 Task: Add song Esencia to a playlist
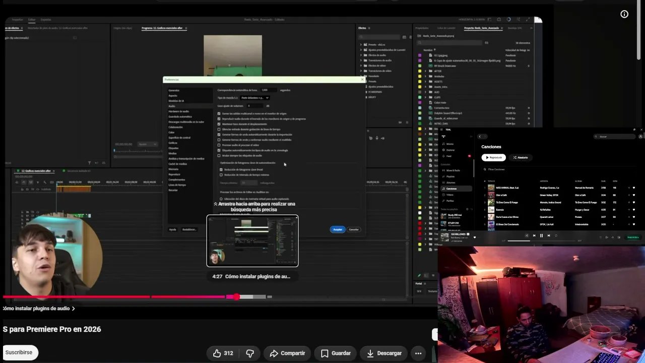tap(629, 210)
